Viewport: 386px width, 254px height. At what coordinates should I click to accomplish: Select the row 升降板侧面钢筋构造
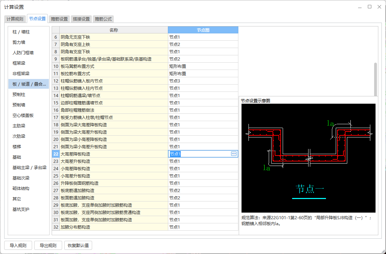pos(145,183)
